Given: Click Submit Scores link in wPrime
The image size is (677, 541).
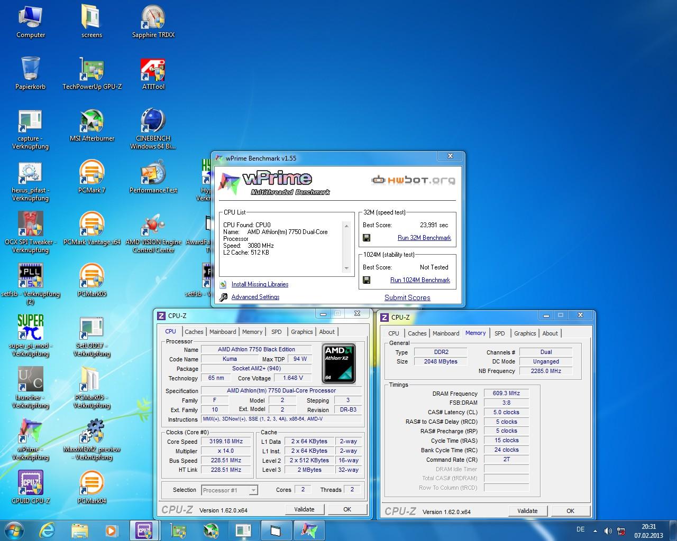Looking at the screenshot, I should (407, 297).
